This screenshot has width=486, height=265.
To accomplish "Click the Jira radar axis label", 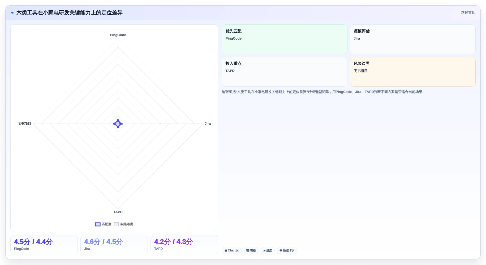I will pos(208,124).
